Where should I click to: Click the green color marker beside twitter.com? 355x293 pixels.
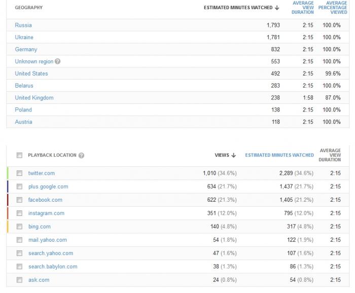pyautogui.click(x=8, y=173)
